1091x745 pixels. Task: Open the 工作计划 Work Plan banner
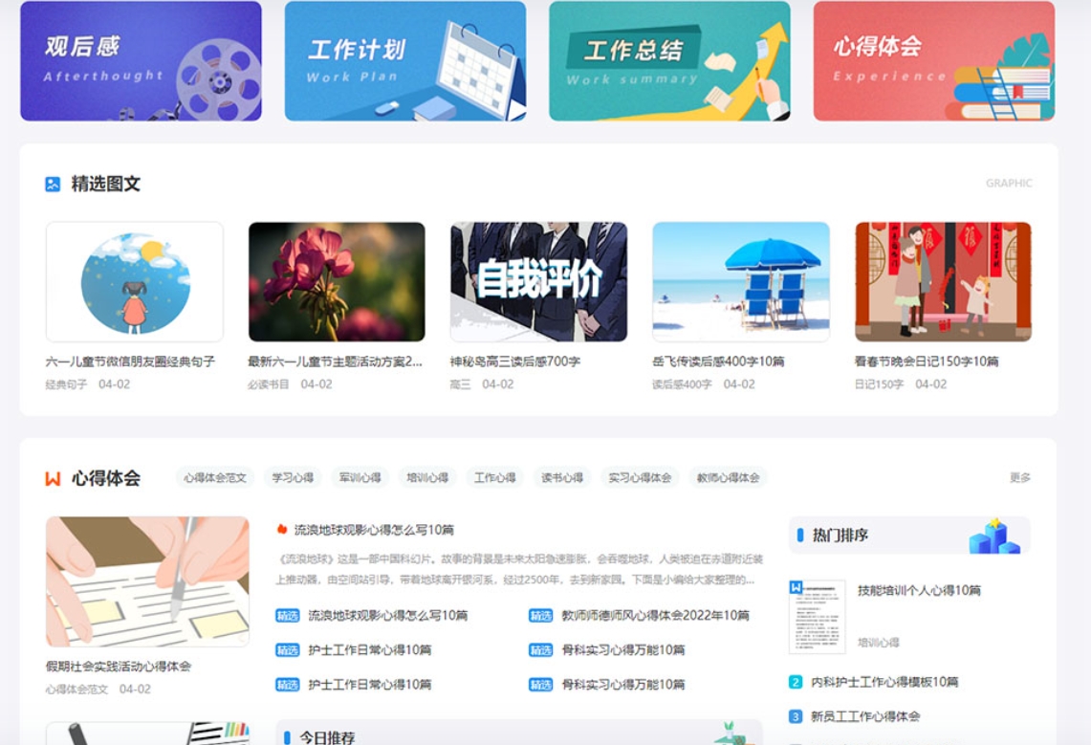405,60
